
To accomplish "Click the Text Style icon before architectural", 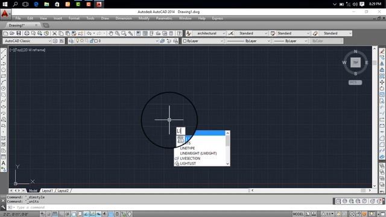I will pos(189,33).
